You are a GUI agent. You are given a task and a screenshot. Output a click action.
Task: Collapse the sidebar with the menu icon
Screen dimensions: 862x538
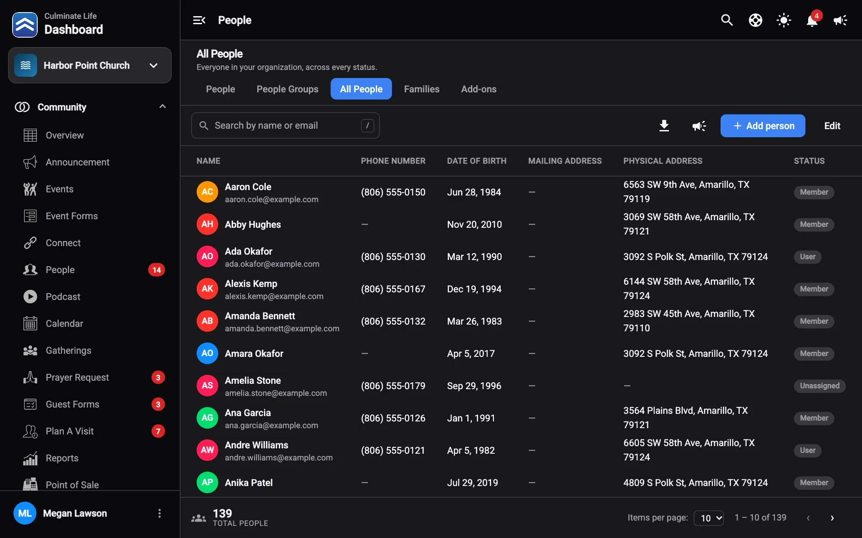tap(199, 20)
